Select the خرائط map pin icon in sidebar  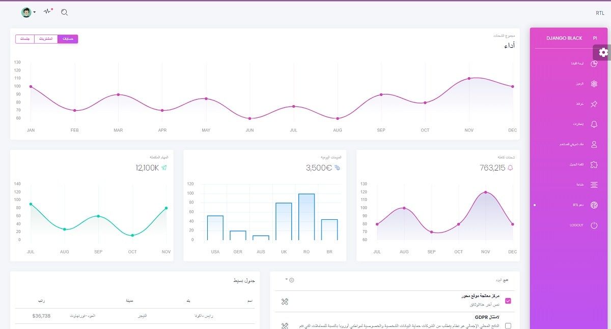coord(594,104)
